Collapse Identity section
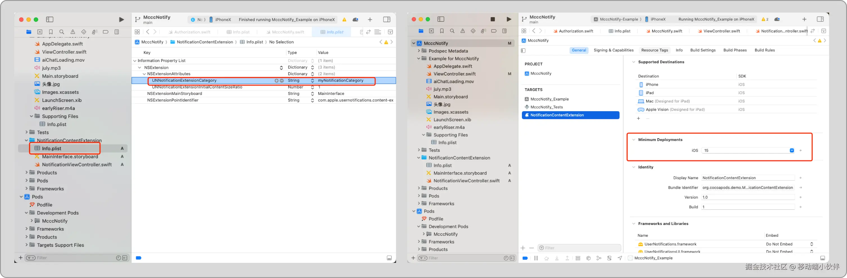The width and height of the screenshot is (847, 278). pos(634,167)
